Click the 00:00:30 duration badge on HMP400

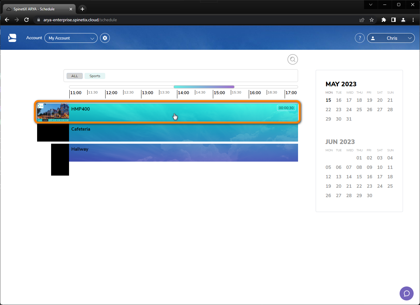[286, 108]
